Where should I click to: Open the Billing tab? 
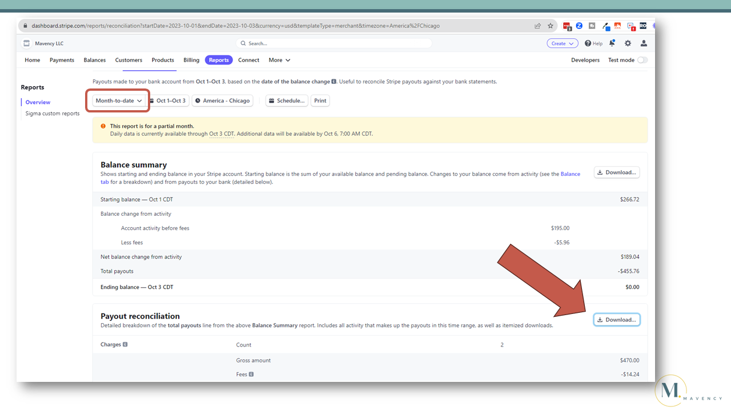(191, 60)
